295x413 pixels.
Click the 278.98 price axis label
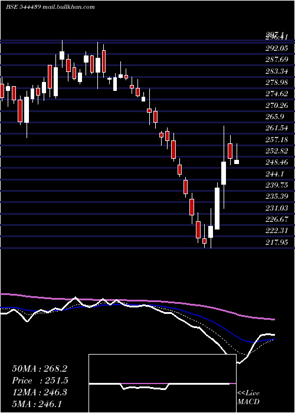[277, 83]
